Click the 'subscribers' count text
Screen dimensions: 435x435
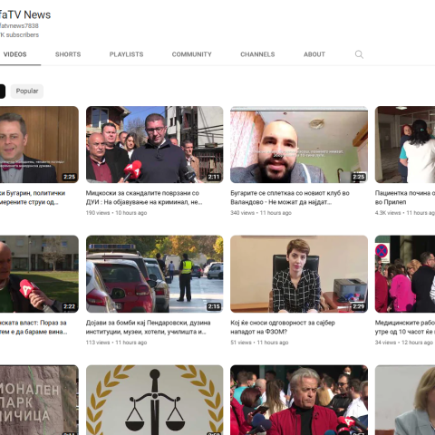click(x=19, y=34)
